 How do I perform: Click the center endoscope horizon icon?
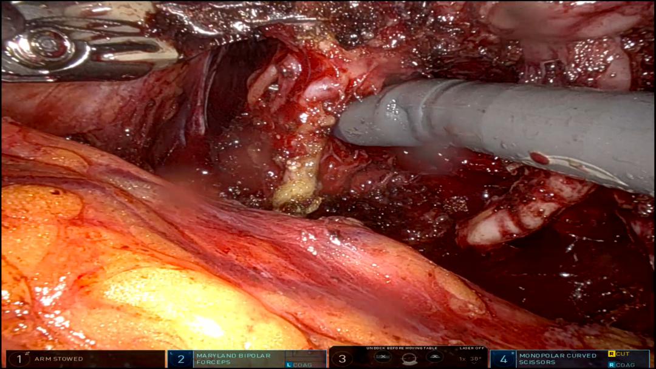409,359
